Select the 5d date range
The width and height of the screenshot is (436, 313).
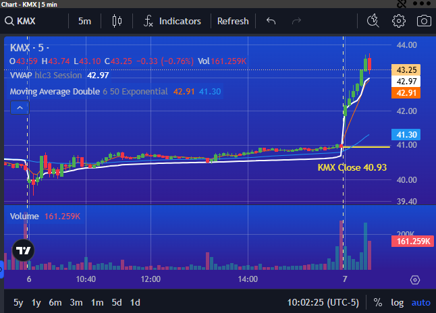pos(117,302)
